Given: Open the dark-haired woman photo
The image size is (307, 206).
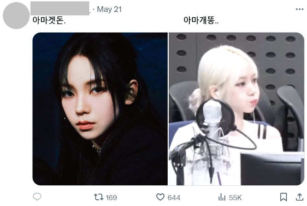Looking at the screenshot, I should (x=100, y=109).
